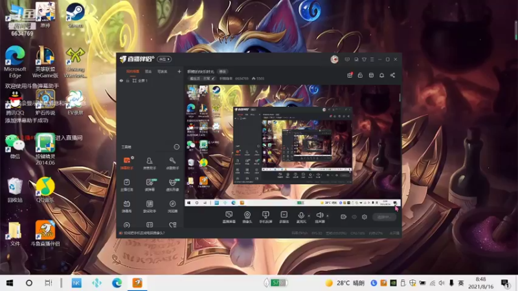The width and height of the screenshot is (518, 291).
Task: Open 原神 desktop shortcut
Action: [x=45, y=15]
